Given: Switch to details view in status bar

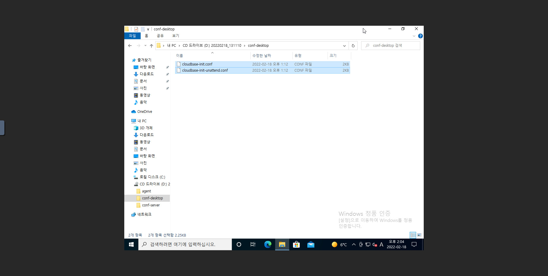Looking at the screenshot, I should [413, 235].
